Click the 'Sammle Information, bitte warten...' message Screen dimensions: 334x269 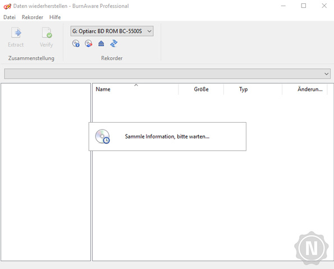pos(167,137)
